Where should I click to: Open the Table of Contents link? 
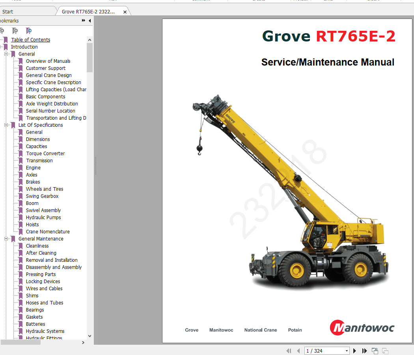click(30, 39)
